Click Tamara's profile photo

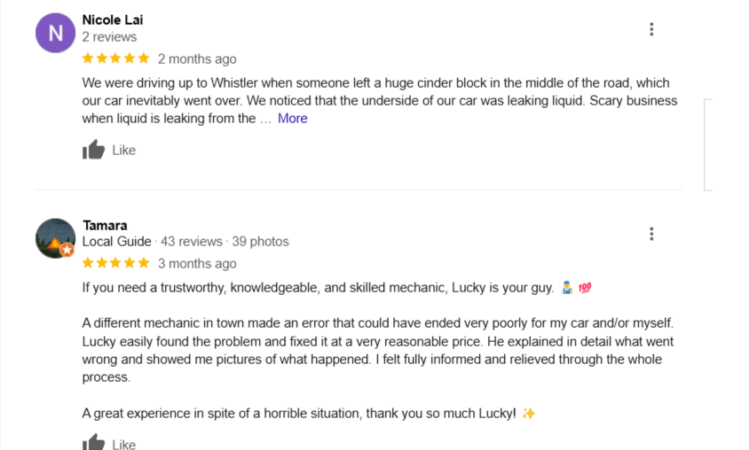tap(53, 237)
